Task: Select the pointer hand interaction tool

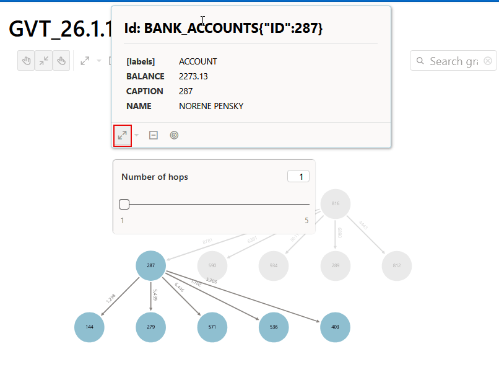Action: 61,61
